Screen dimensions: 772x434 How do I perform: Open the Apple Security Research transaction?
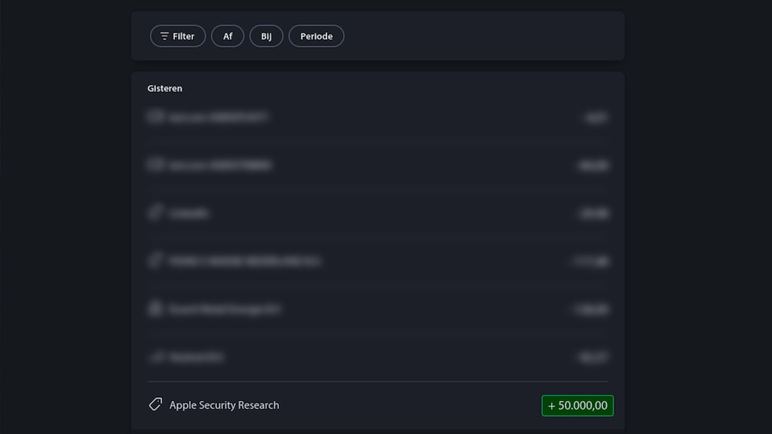coord(224,405)
